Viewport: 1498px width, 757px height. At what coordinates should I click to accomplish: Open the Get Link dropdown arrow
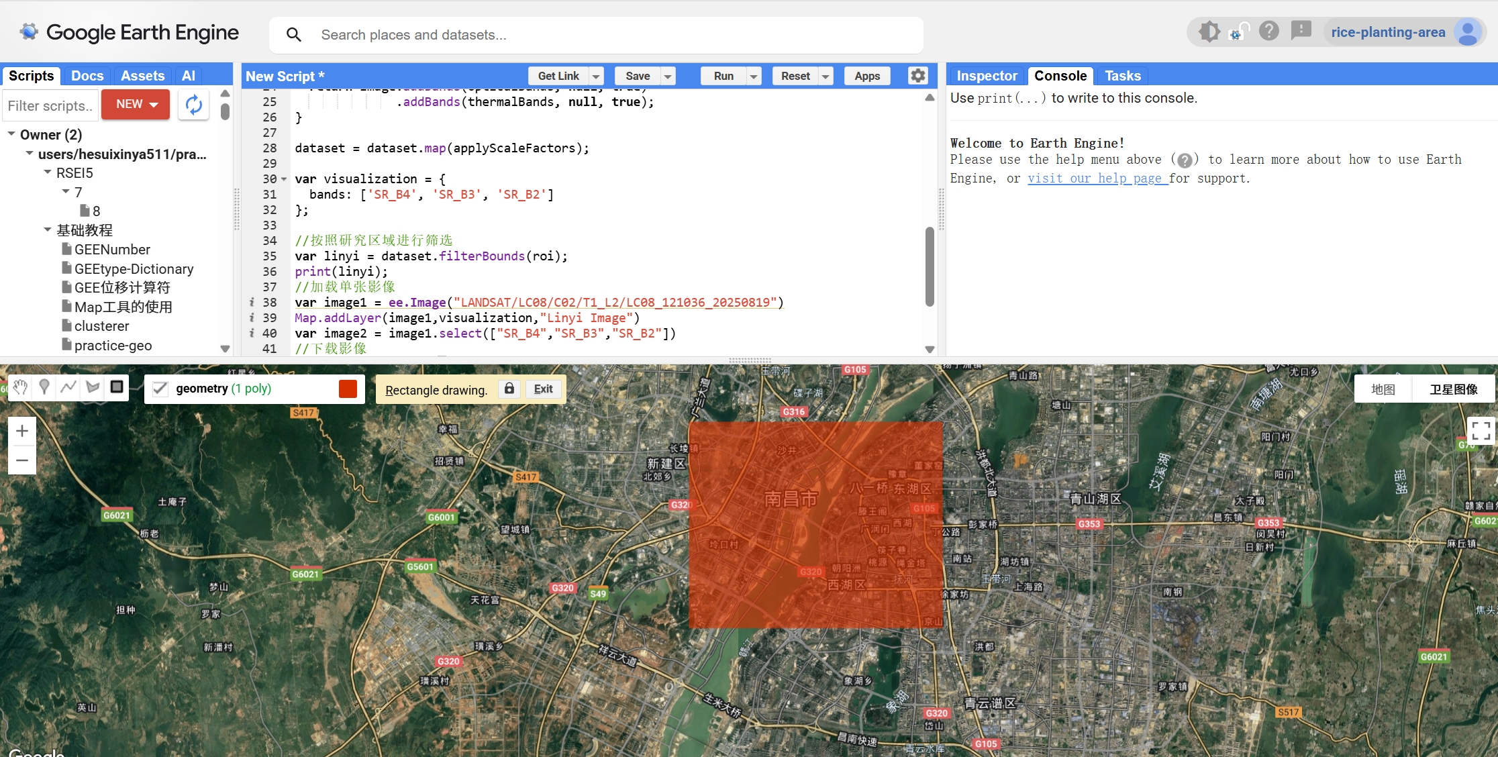point(596,77)
